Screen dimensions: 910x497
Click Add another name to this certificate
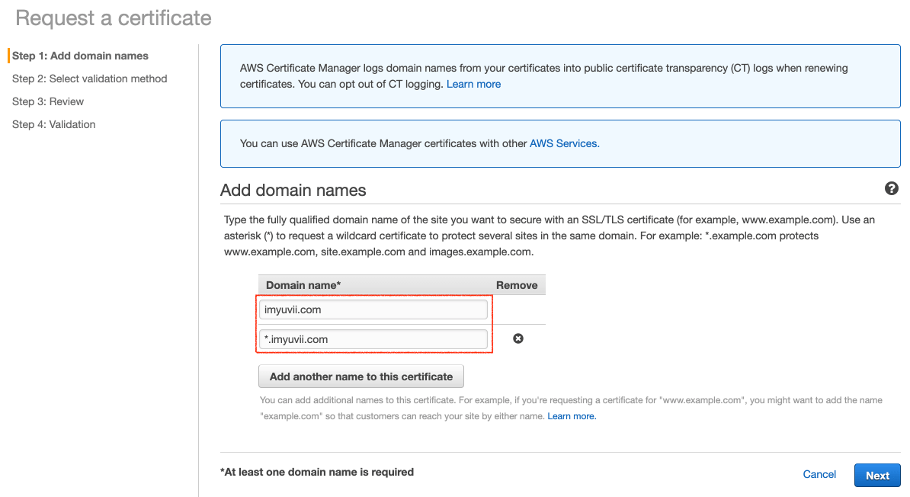[361, 377]
